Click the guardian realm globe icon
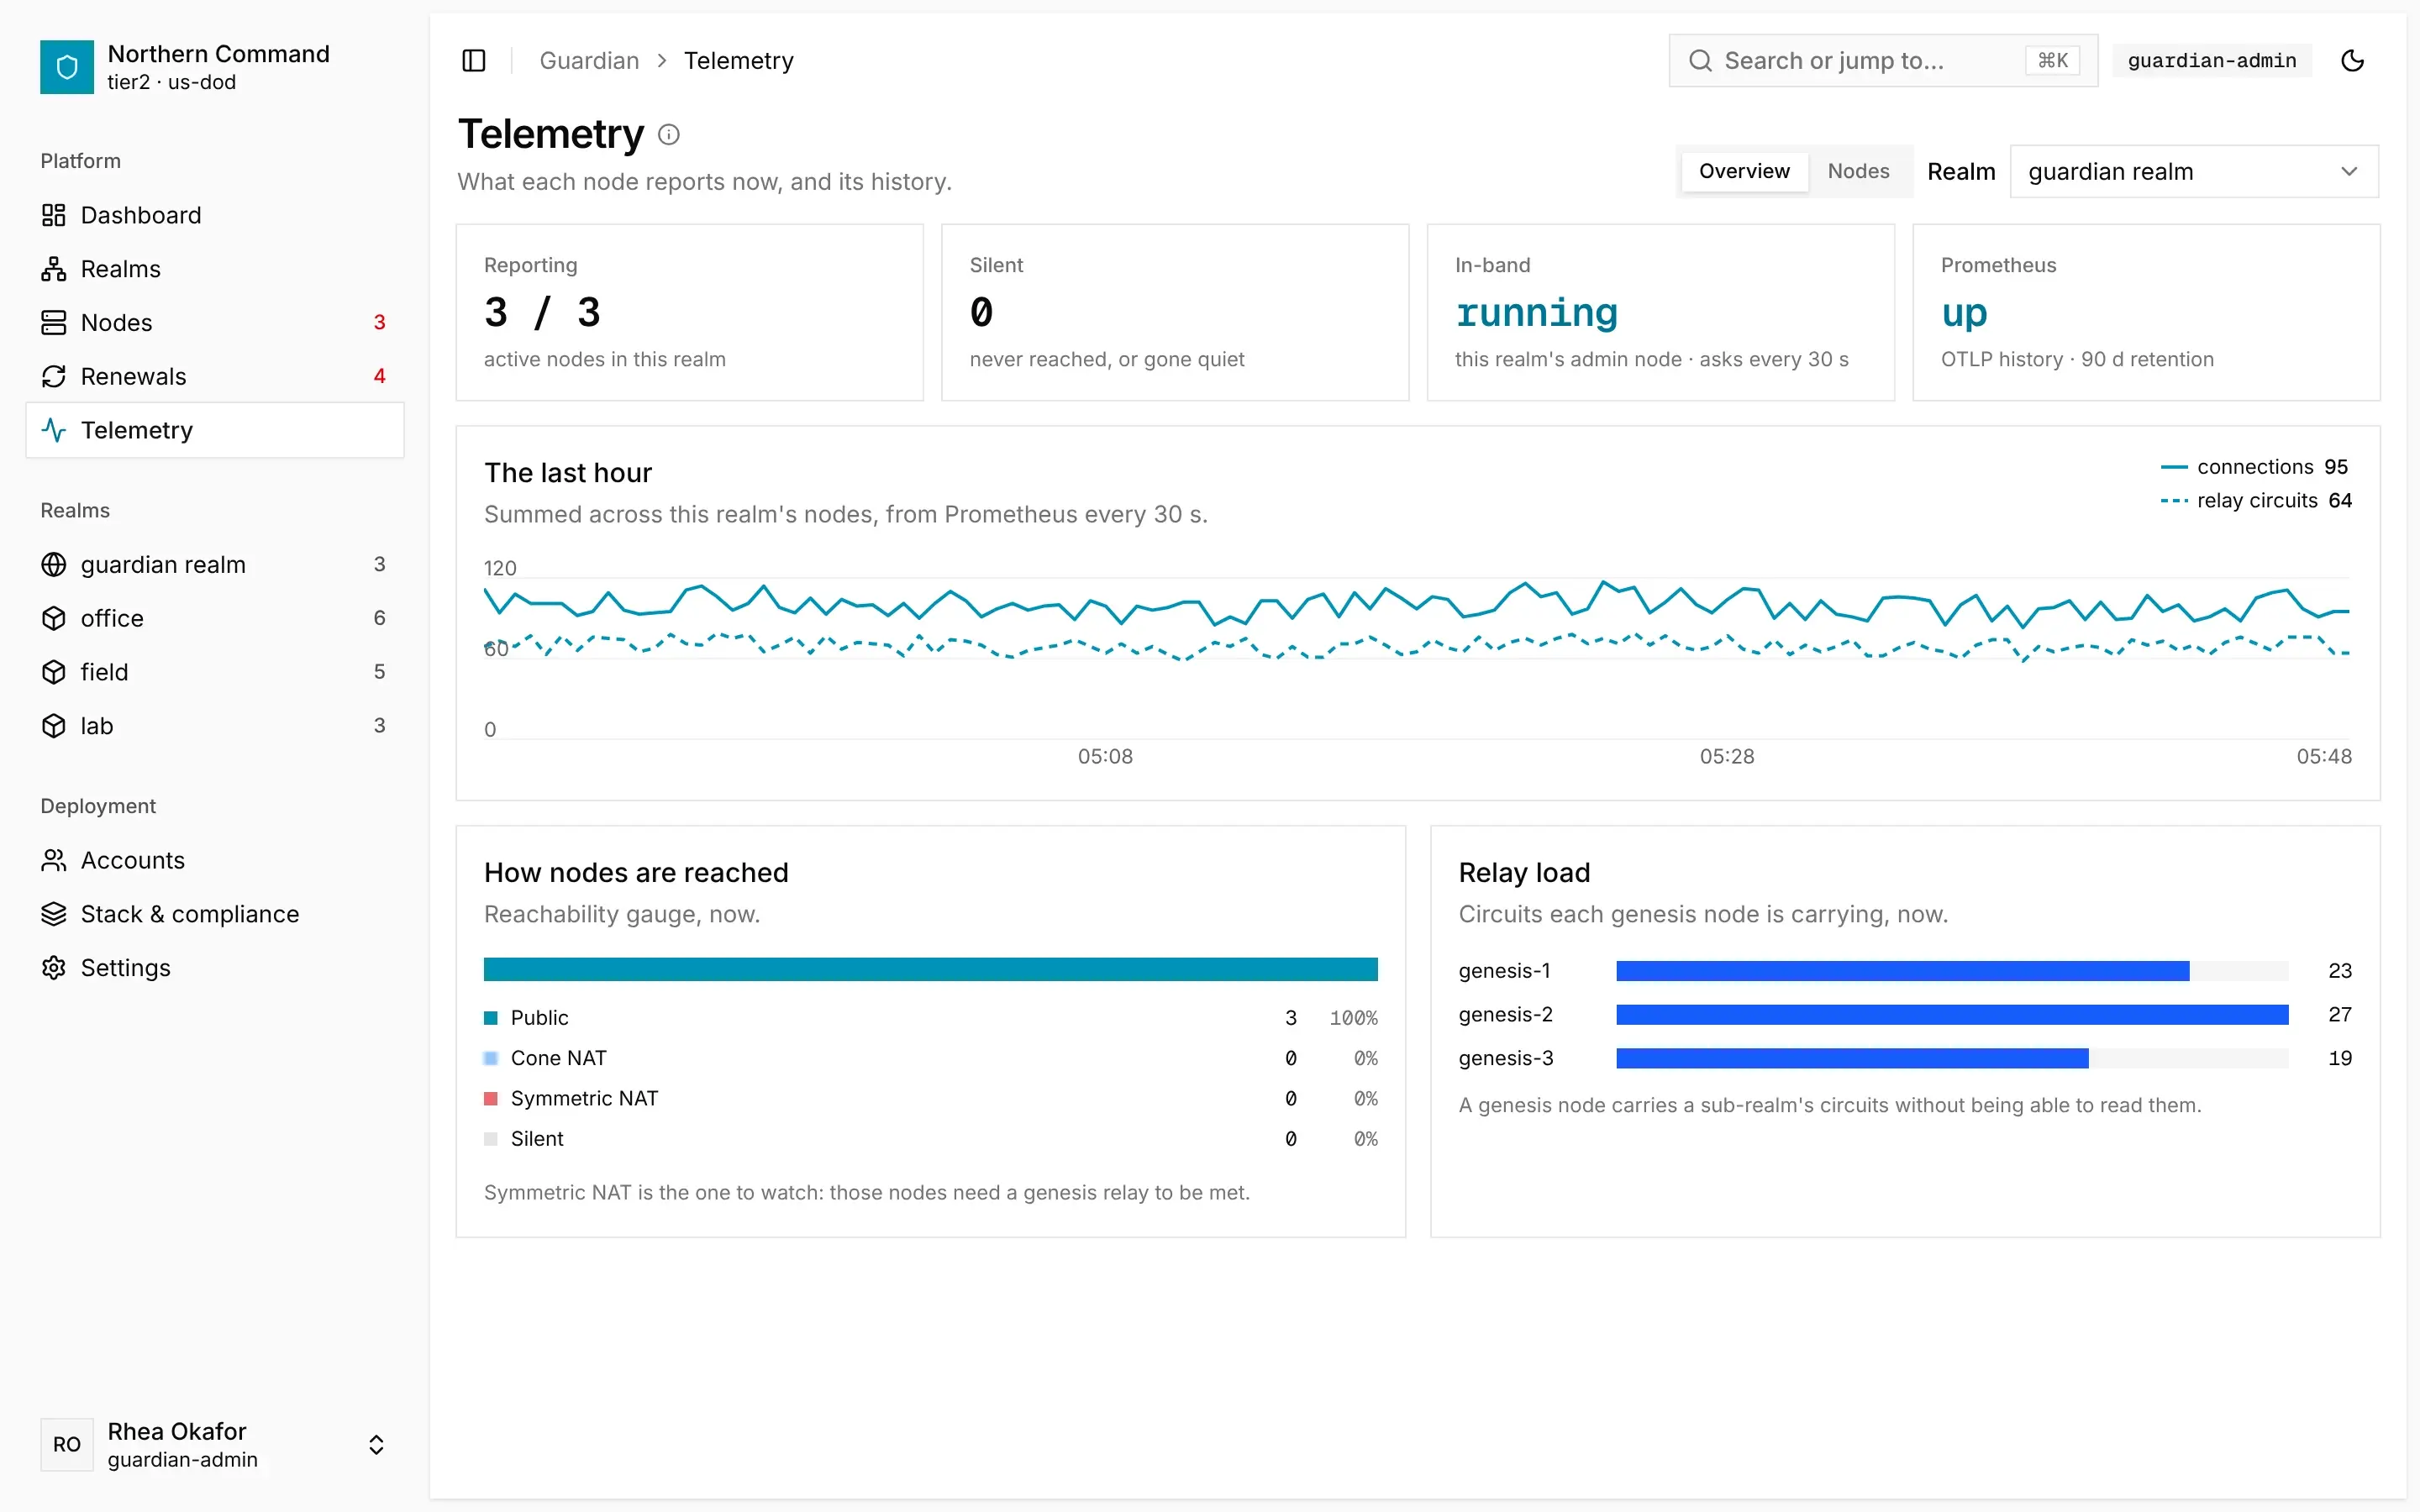This screenshot has height=1512, width=2420. tap(54, 565)
